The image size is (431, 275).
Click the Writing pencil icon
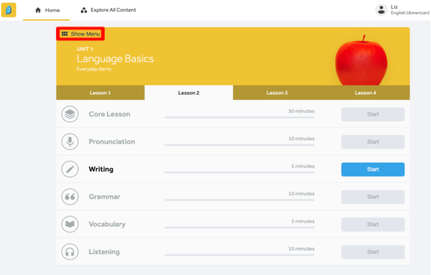70,169
